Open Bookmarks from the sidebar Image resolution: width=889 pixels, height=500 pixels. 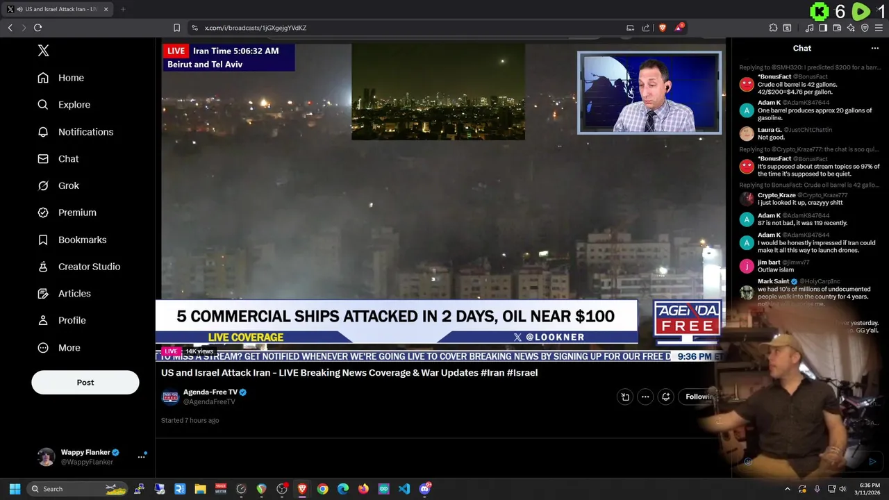point(72,240)
